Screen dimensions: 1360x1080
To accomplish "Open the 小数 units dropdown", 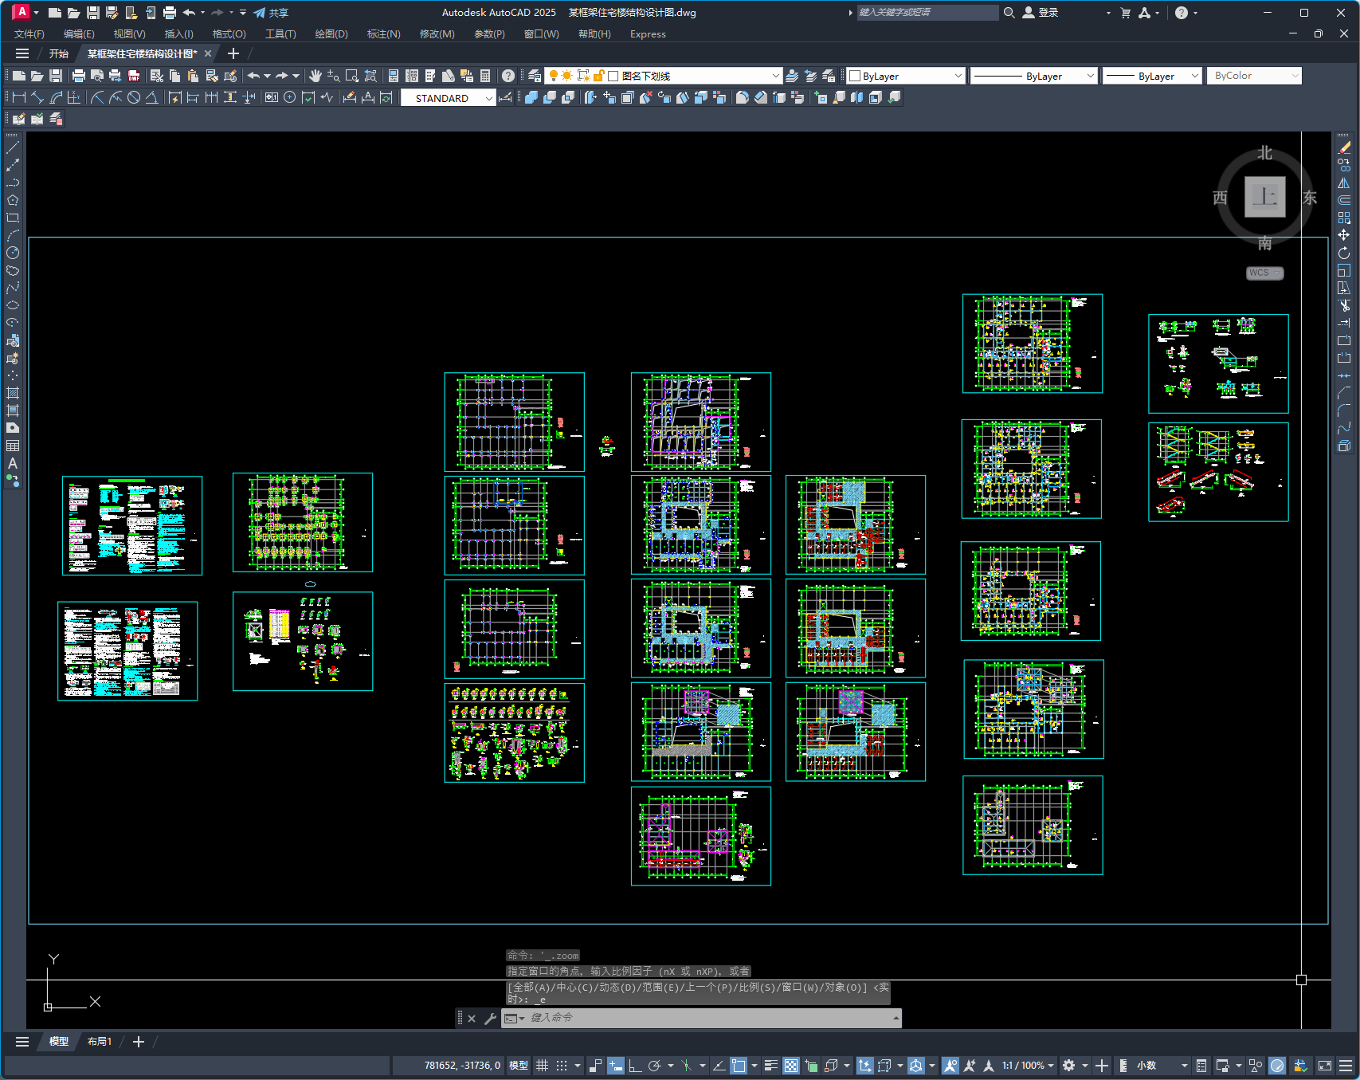I will (1162, 1066).
